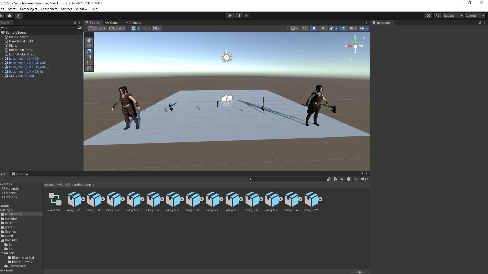Select the Move tool in Scene

[x=89, y=46]
